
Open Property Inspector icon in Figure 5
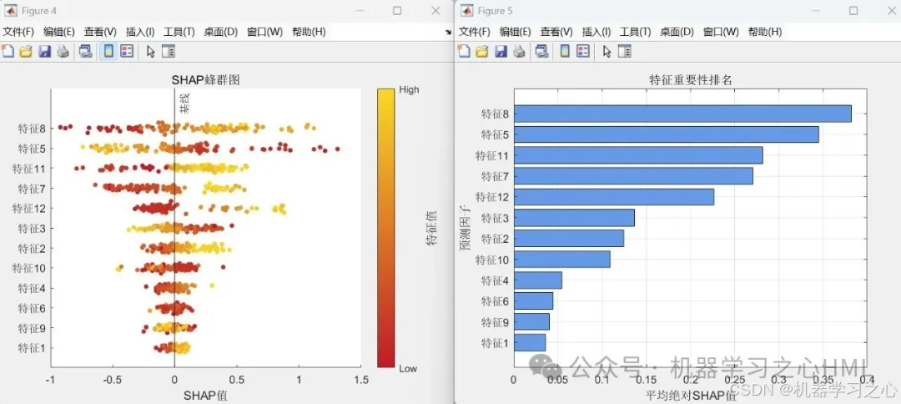coord(625,52)
